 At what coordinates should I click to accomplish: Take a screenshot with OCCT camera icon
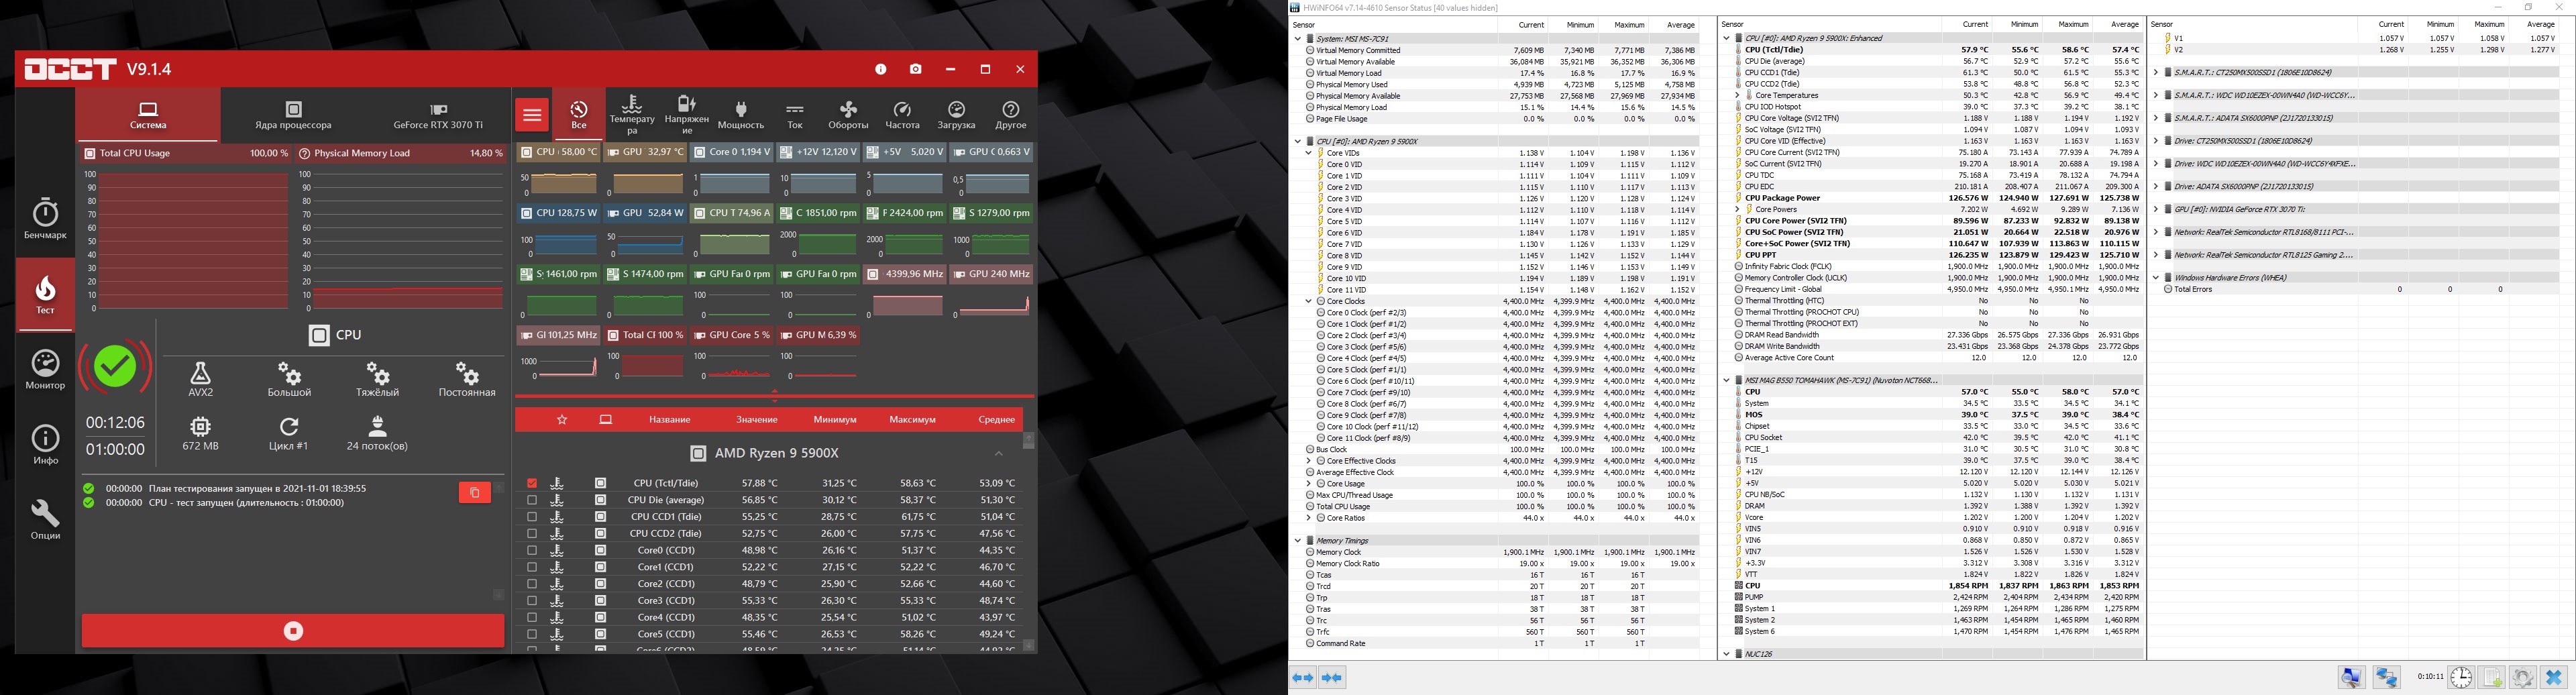tap(915, 69)
